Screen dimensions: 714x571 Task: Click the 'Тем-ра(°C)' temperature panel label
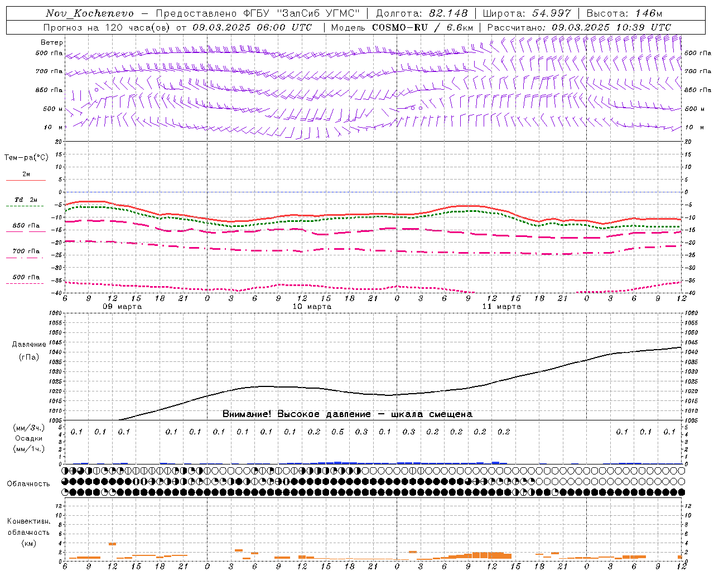point(26,158)
